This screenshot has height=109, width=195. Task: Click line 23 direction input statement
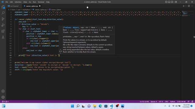coord(53,65)
